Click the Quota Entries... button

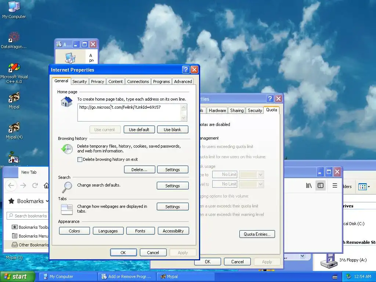click(257, 234)
